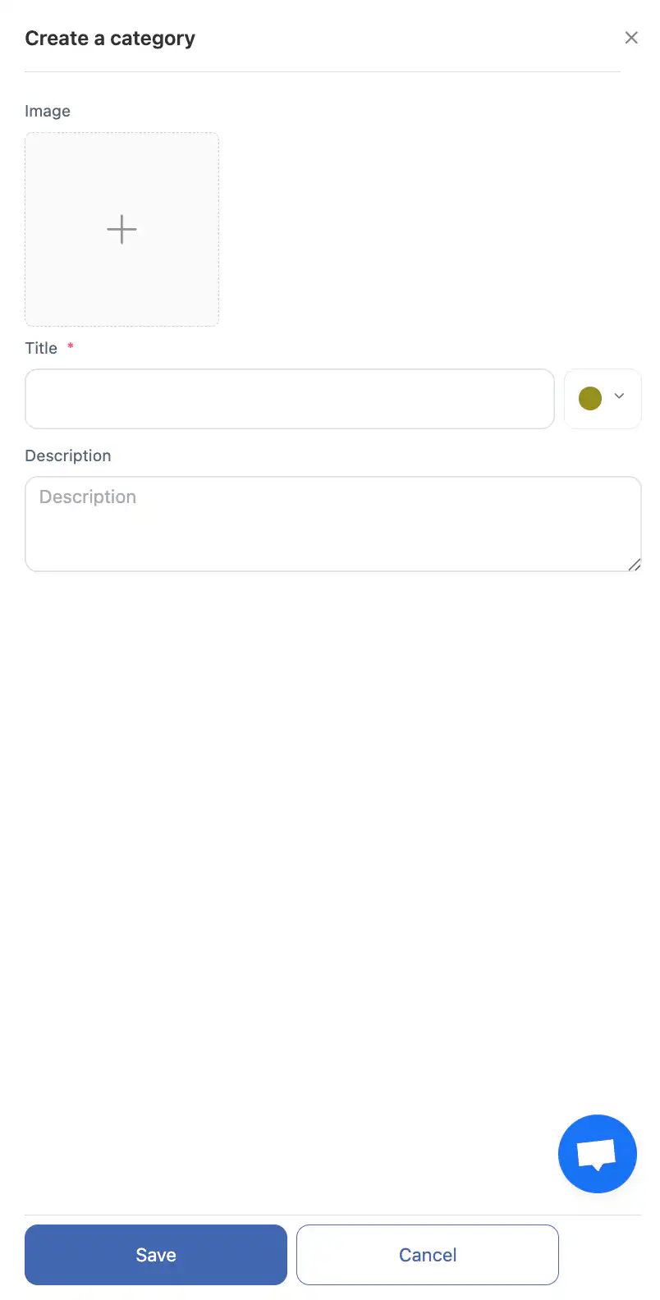
Task: Grab the Description textarea resize handle
Action: pyautogui.click(x=634, y=565)
